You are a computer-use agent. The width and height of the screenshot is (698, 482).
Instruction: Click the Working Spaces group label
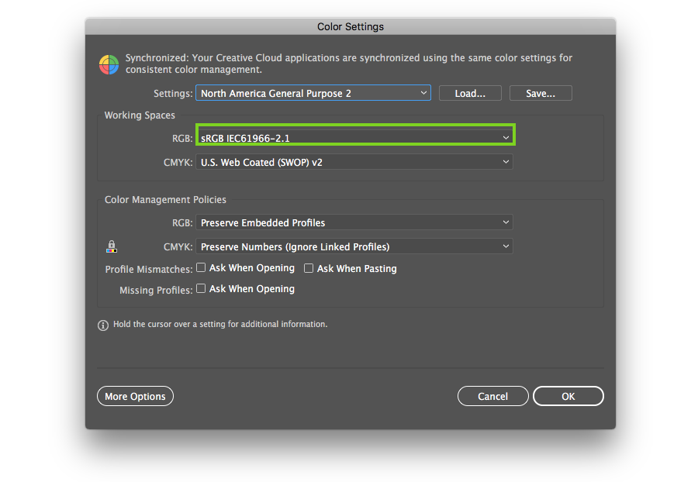tap(140, 115)
